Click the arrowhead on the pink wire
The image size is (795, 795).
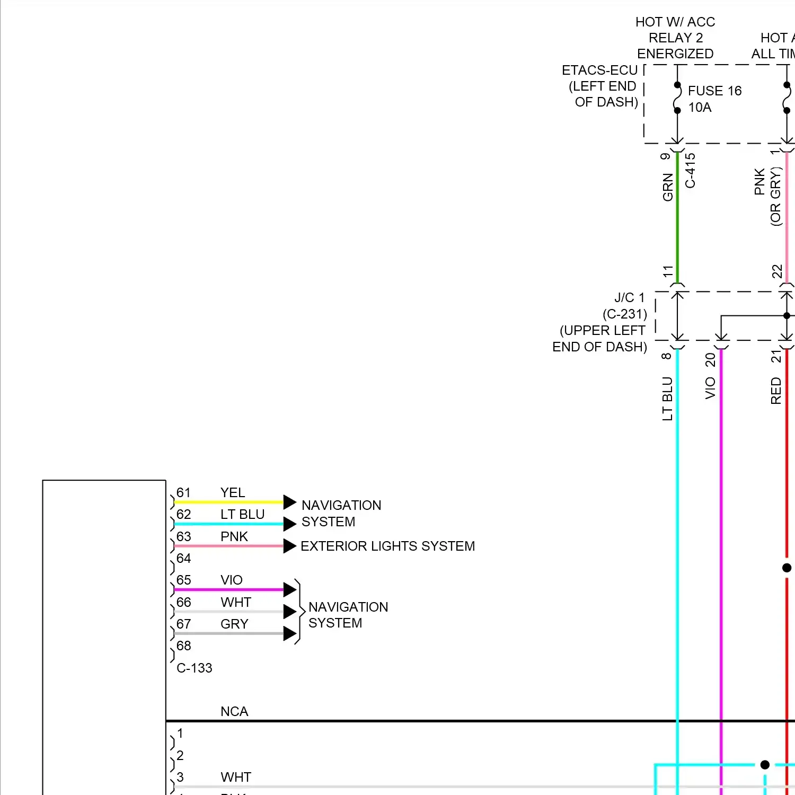(x=289, y=546)
